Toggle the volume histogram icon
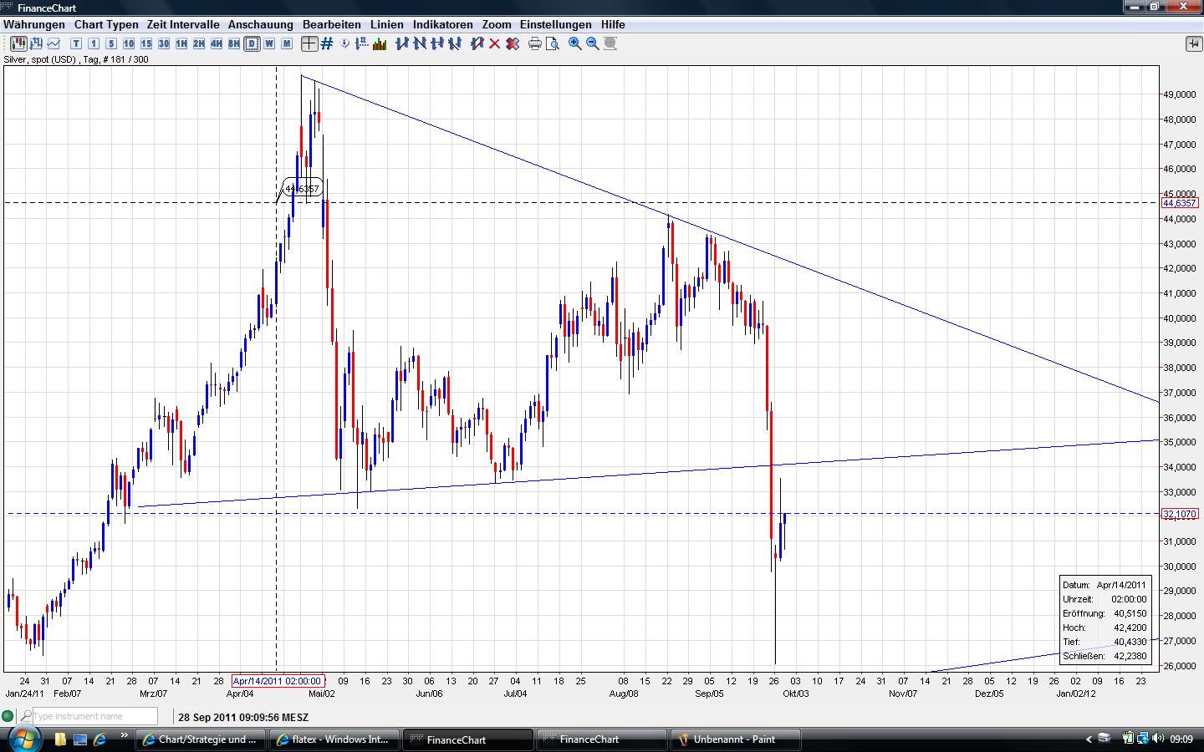 click(380, 43)
